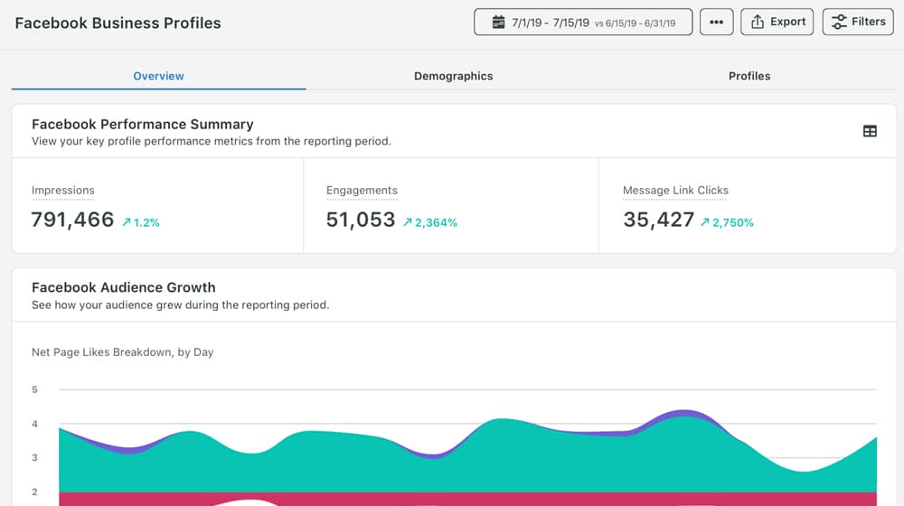The height and width of the screenshot is (506, 904).
Task: Click the Engagements upward trend arrow
Action: [408, 222]
